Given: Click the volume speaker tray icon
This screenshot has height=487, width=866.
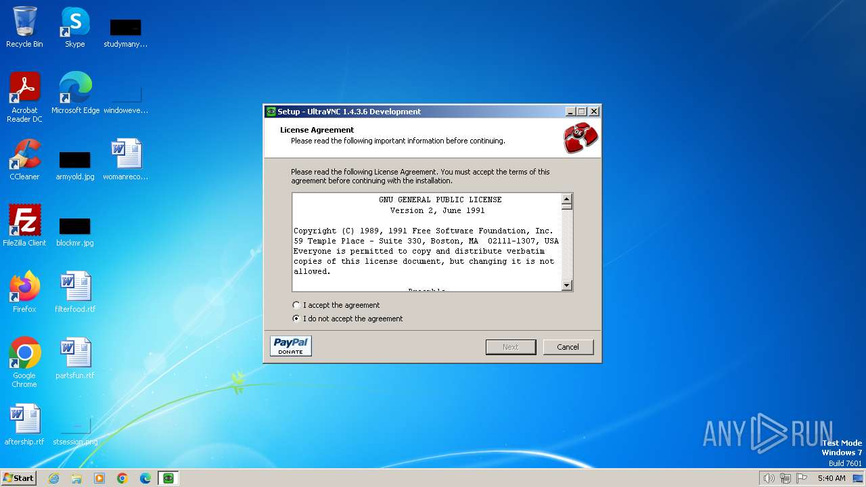Looking at the screenshot, I should (x=769, y=478).
